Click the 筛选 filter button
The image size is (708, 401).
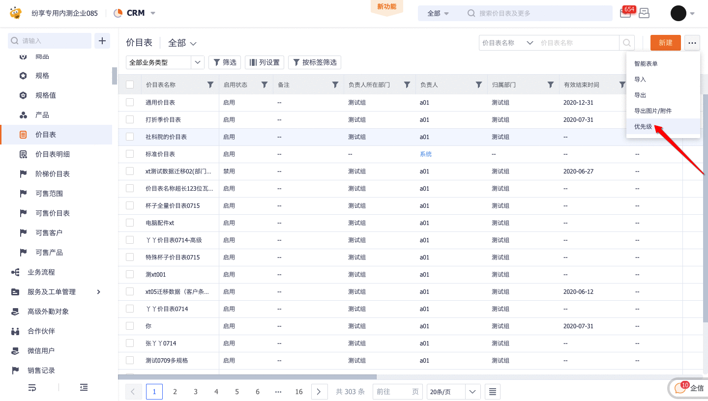(225, 62)
